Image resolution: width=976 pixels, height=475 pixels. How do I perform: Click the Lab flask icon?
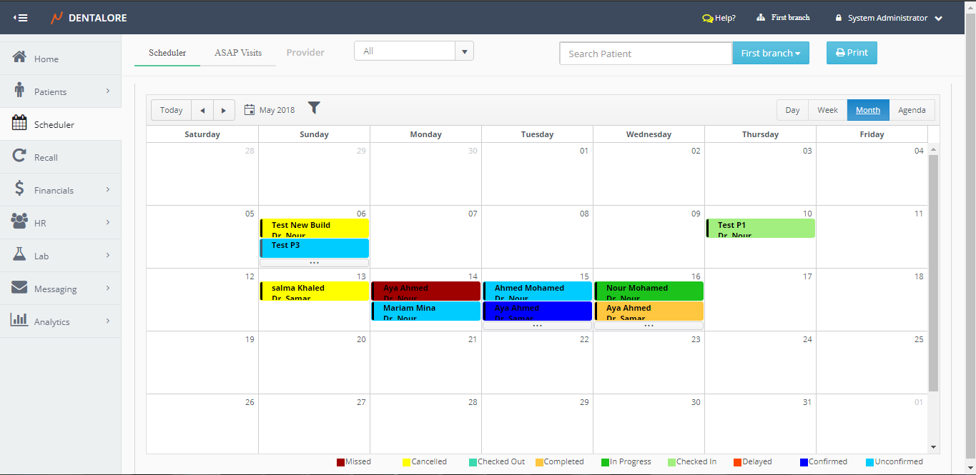(20, 255)
